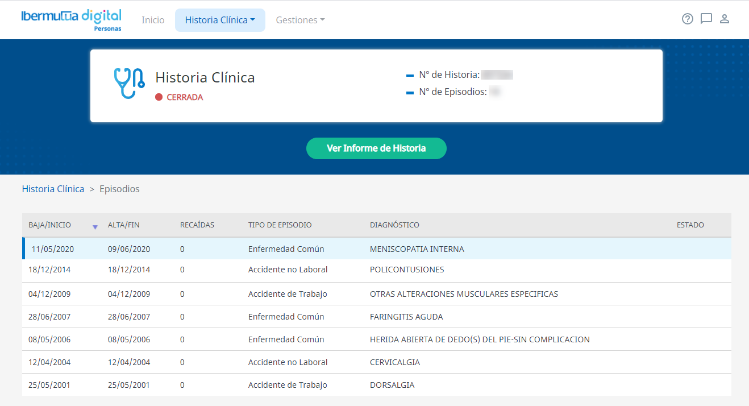Viewport: 749px width, 406px height.
Task: Expand the Gestiones dropdown menu
Action: [300, 20]
